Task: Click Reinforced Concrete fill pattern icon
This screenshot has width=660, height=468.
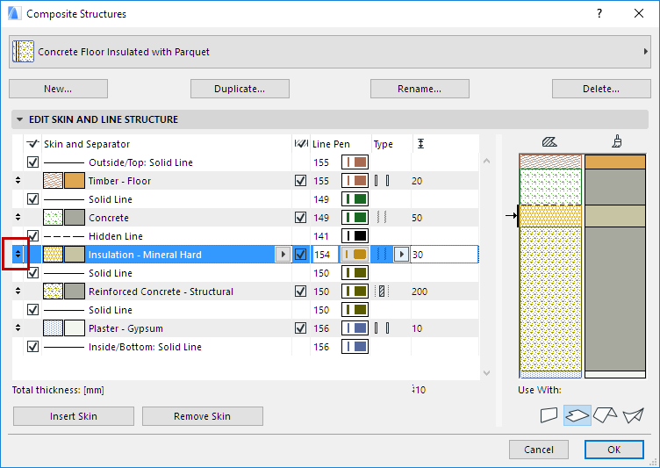Action: click(x=53, y=292)
